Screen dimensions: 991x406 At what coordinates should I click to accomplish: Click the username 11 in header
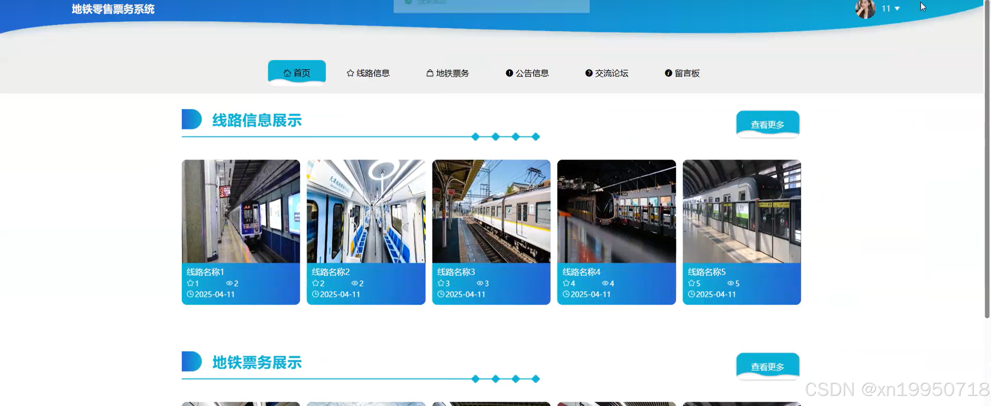(886, 9)
